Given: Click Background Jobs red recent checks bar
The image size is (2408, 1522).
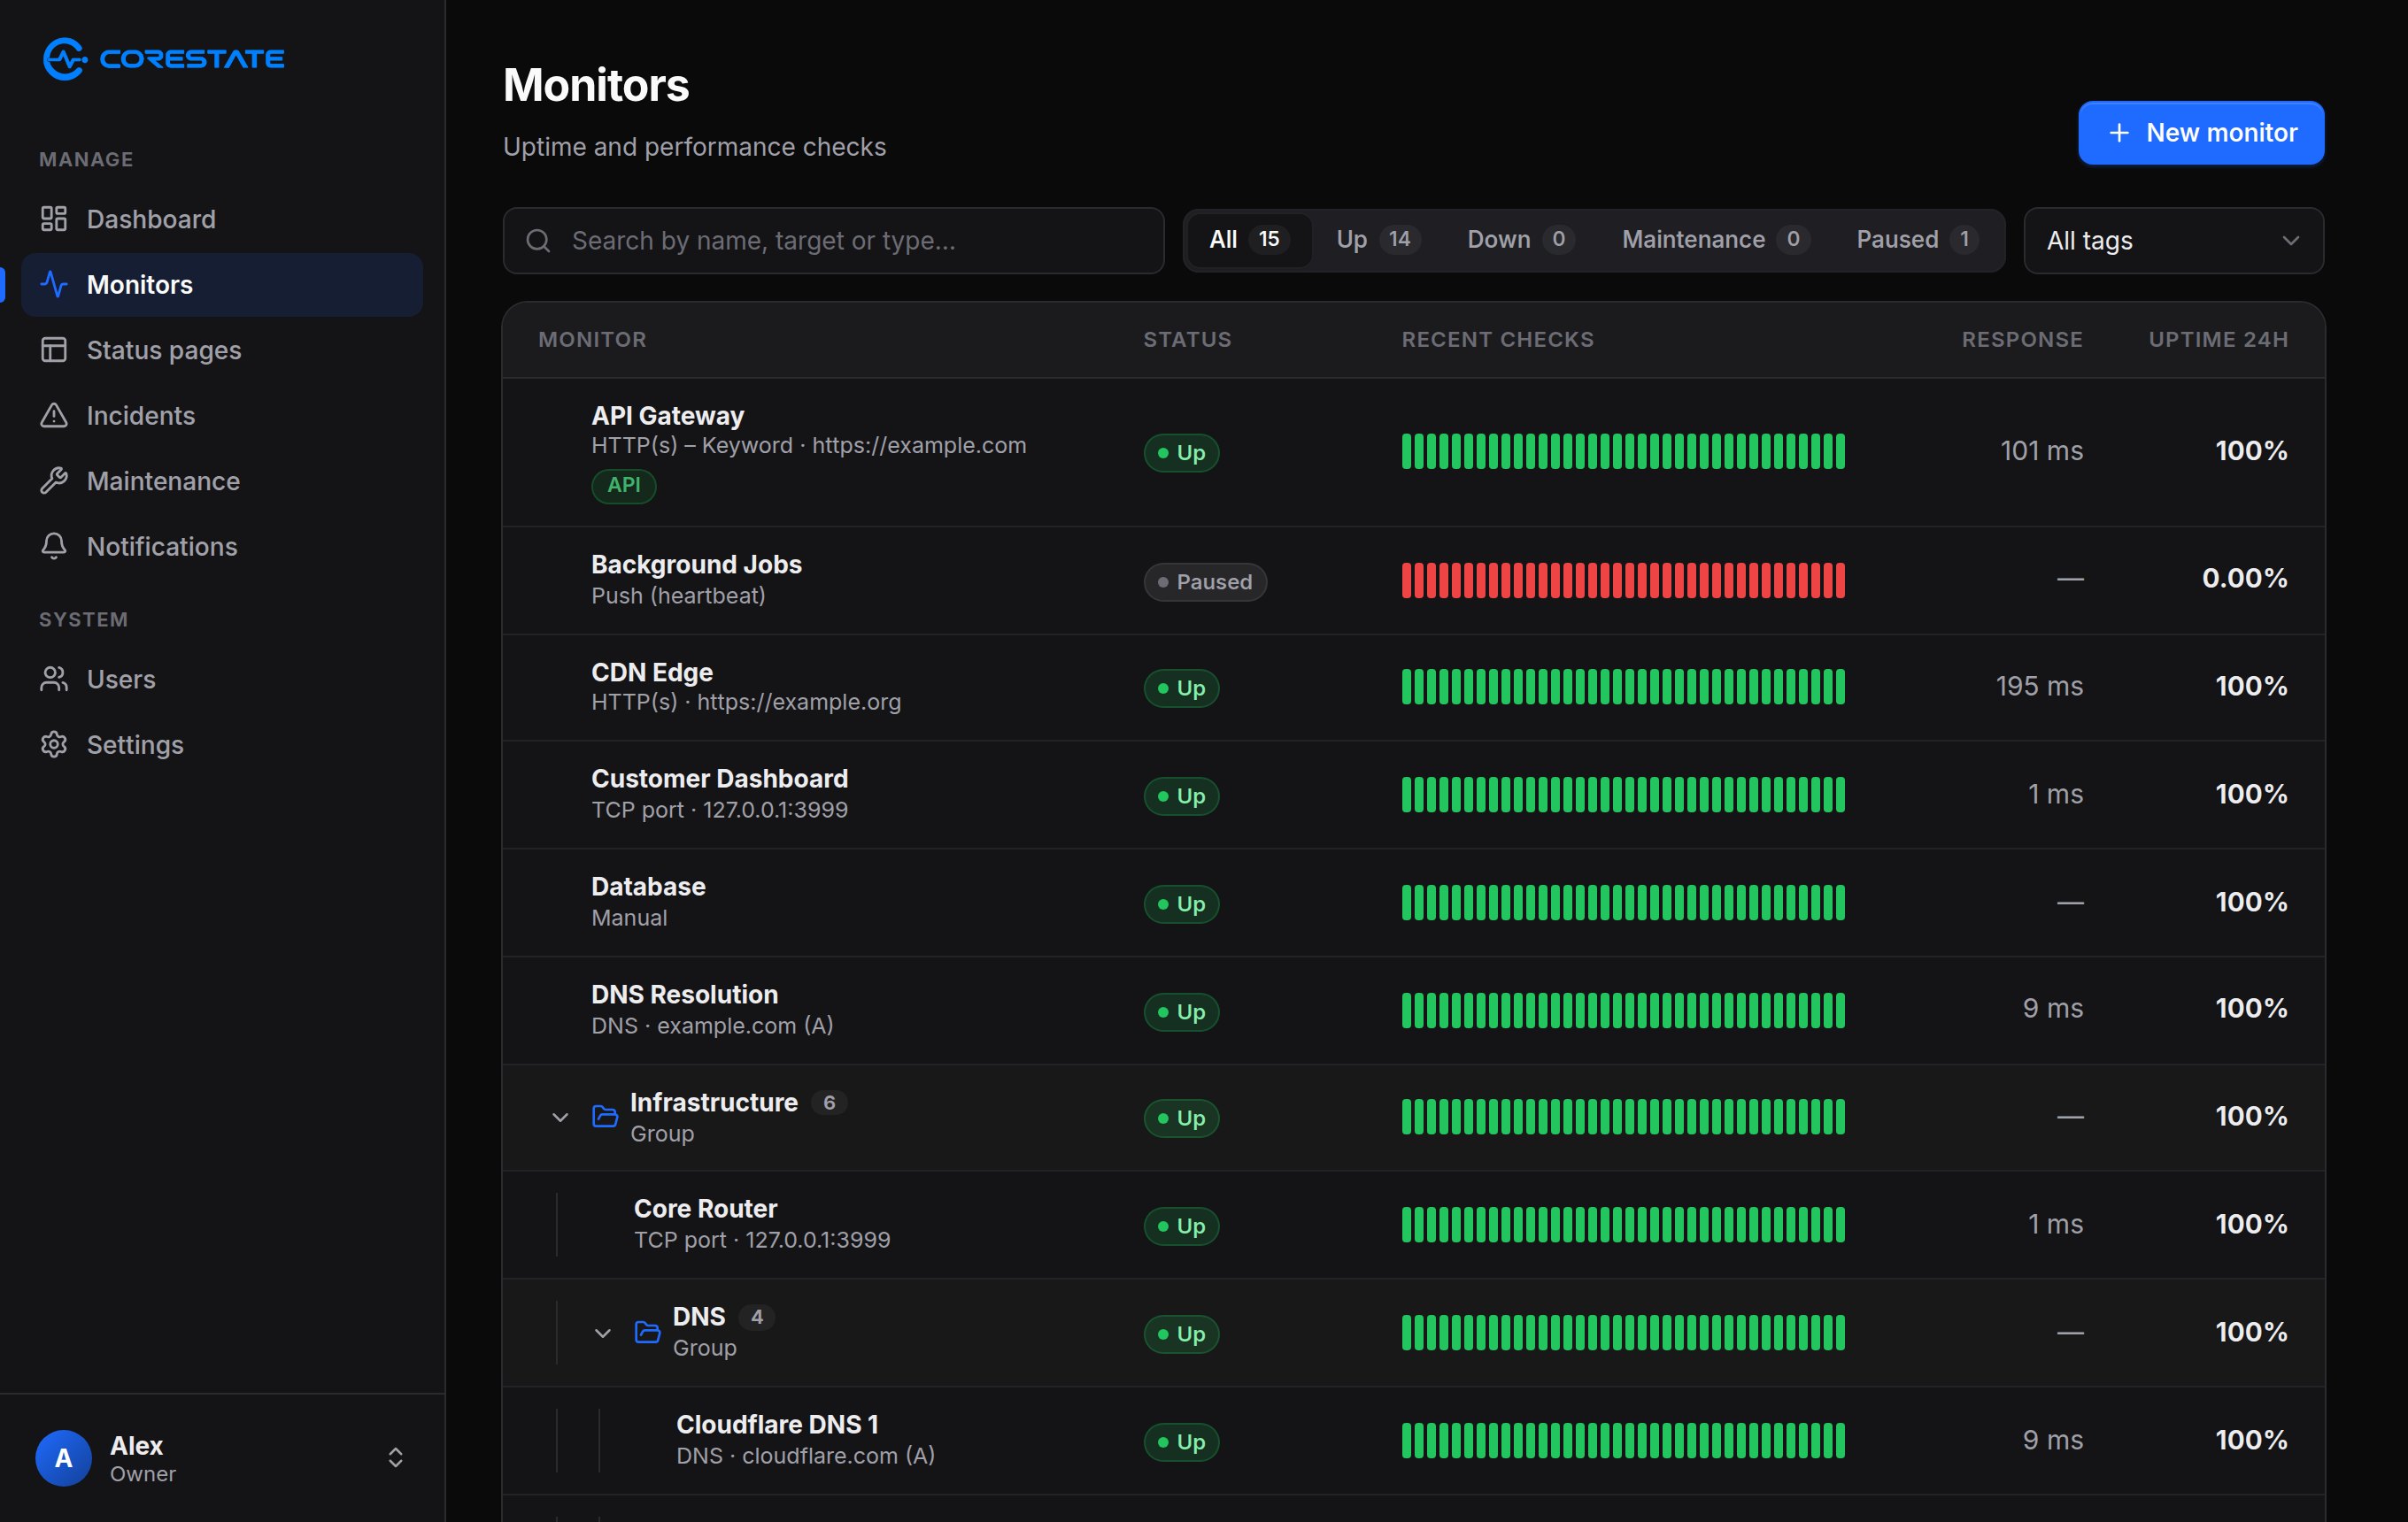Looking at the screenshot, I should pos(1623,580).
